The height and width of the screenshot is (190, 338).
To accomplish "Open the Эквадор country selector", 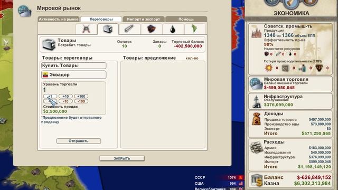I will (74, 75).
